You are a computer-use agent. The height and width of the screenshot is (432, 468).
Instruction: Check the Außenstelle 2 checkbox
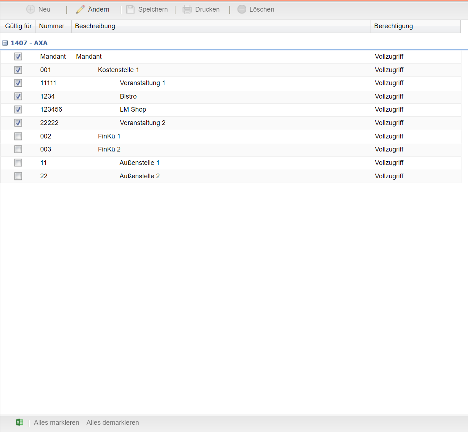18,176
